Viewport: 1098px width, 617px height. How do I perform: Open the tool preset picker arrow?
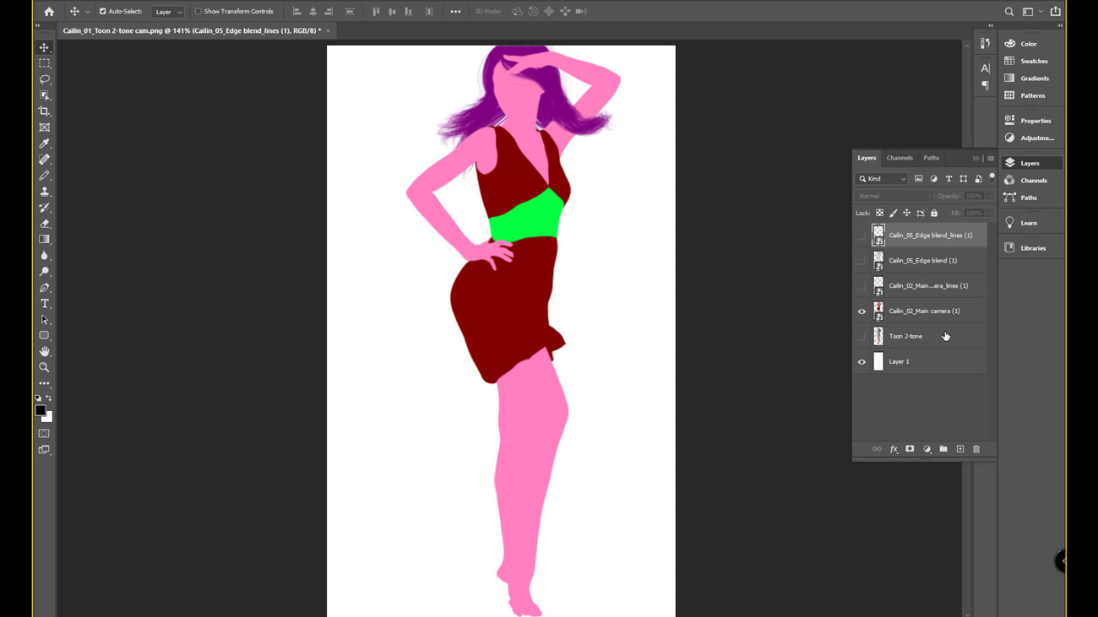click(x=88, y=12)
